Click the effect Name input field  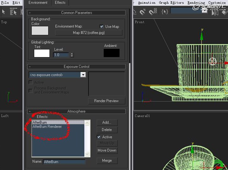64,162
